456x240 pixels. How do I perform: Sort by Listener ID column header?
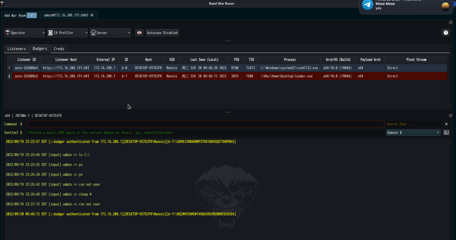tap(27, 59)
